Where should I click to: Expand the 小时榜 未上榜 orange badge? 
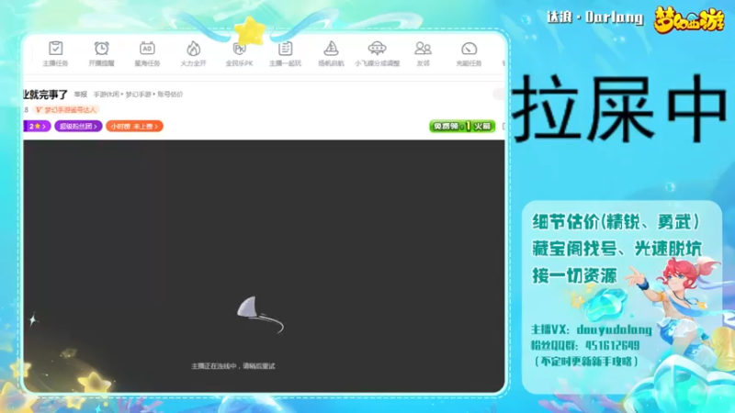pos(134,126)
